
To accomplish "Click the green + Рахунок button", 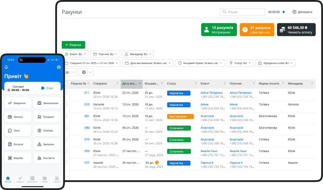I will click(73, 45).
